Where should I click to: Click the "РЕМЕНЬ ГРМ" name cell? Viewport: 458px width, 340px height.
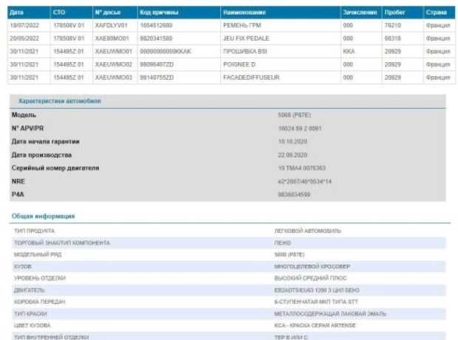tap(242, 24)
